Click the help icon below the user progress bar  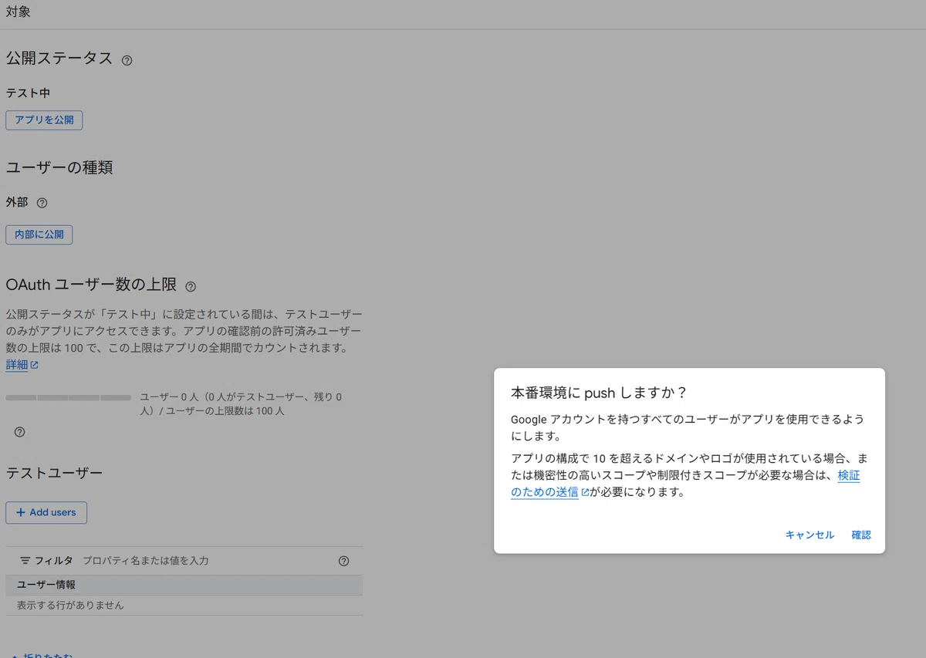(x=20, y=432)
